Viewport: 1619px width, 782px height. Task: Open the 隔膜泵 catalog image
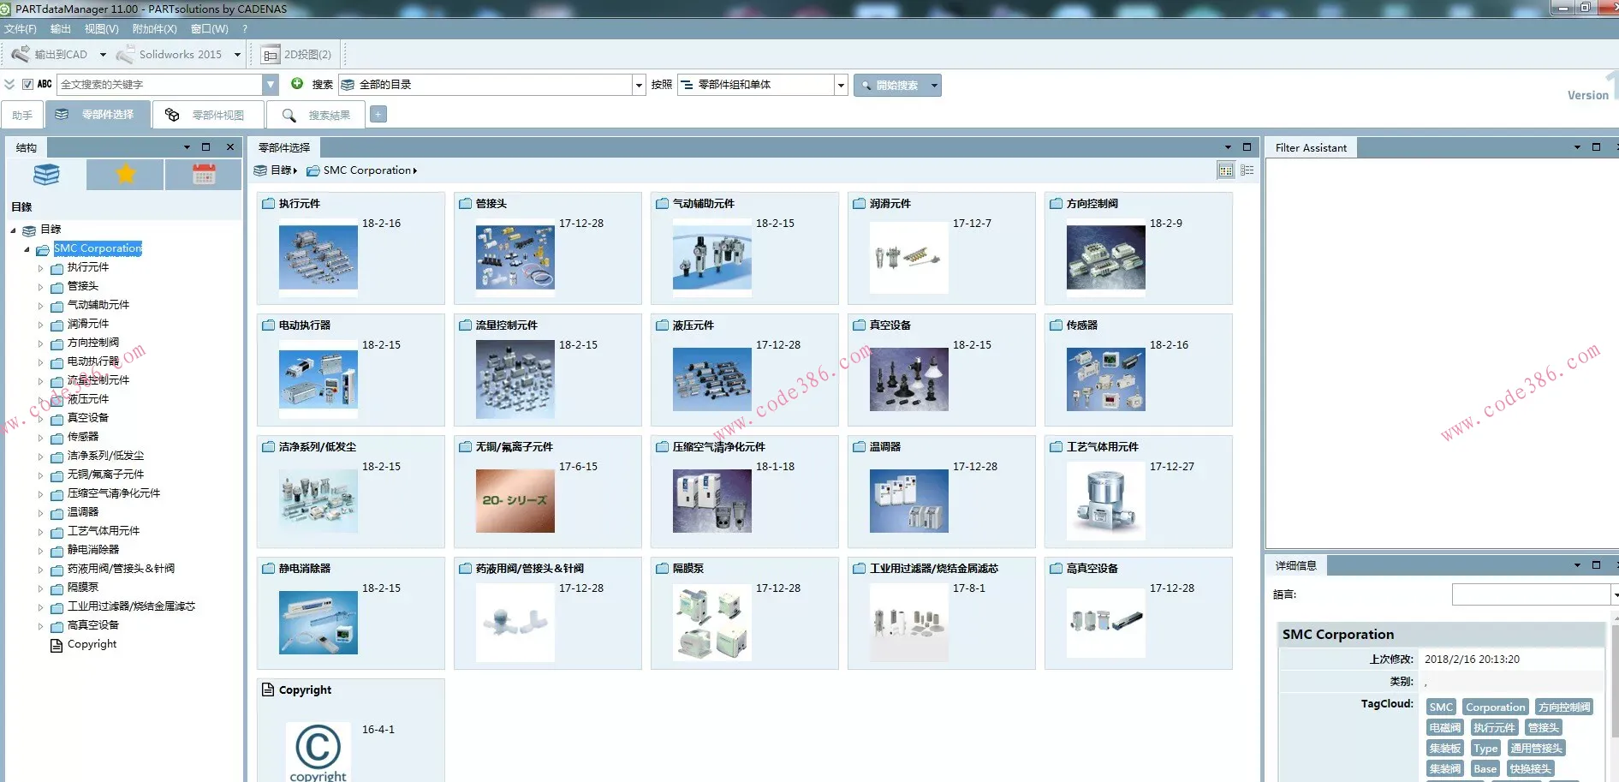click(x=712, y=622)
